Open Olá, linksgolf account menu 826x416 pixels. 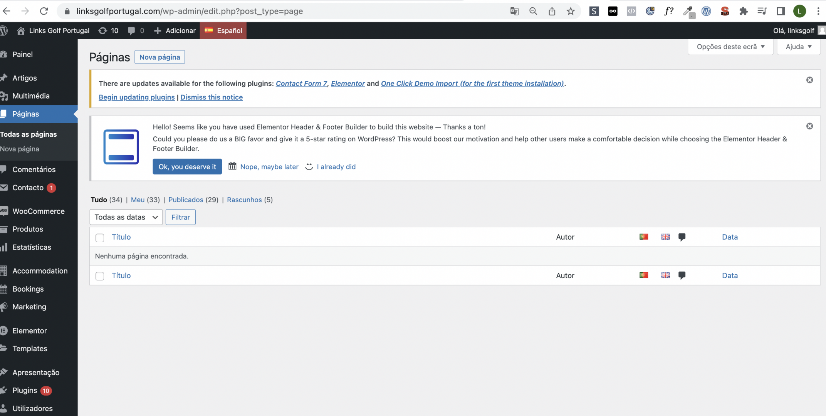799,30
